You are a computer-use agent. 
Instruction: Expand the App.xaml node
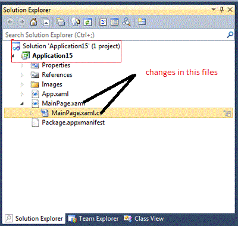coord(22,94)
